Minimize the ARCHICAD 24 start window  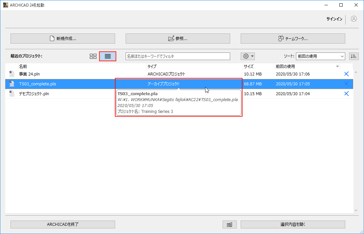326,5
